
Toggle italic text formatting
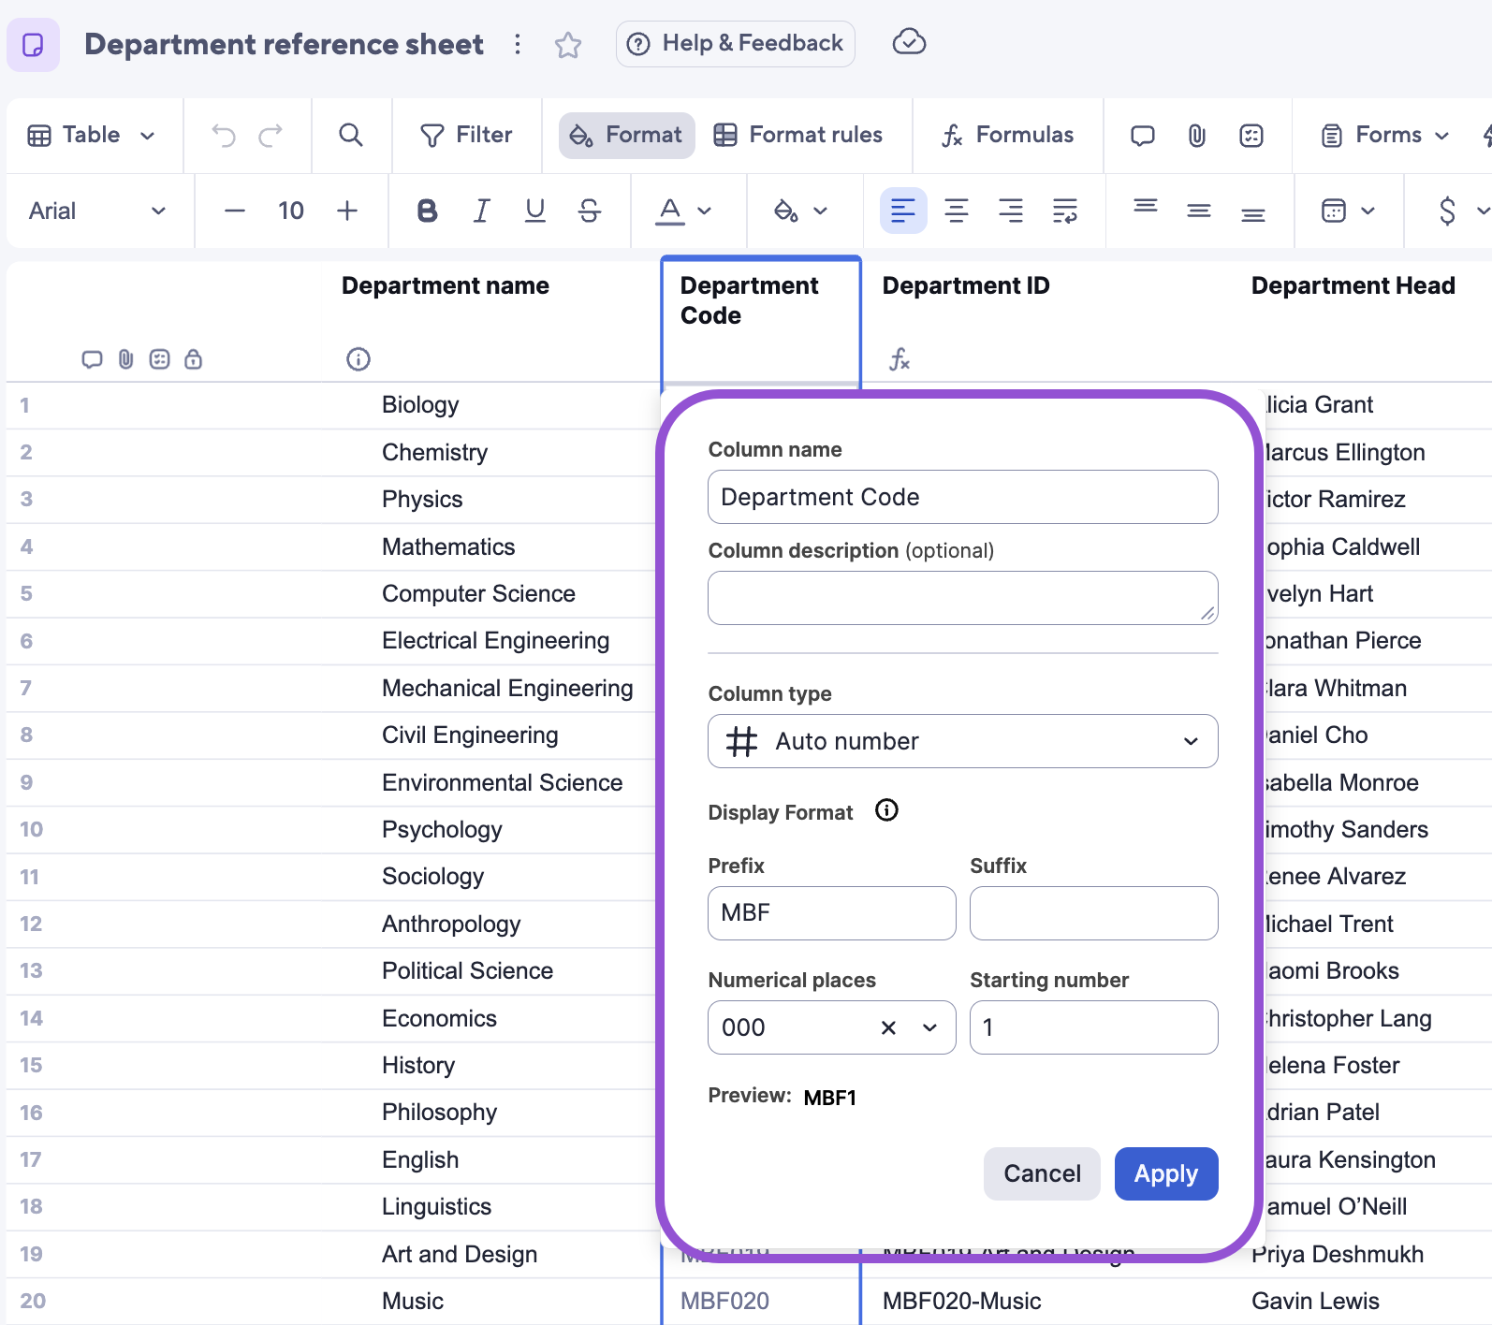tap(481, 211)
